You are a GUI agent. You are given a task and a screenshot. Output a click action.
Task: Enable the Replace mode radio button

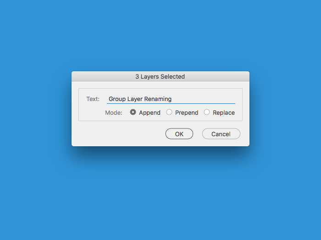click(207, 112)
